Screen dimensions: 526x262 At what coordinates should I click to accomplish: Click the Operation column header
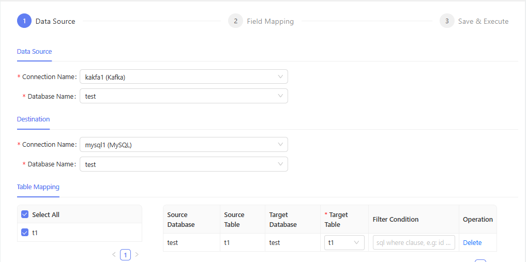tap(477, 220)
